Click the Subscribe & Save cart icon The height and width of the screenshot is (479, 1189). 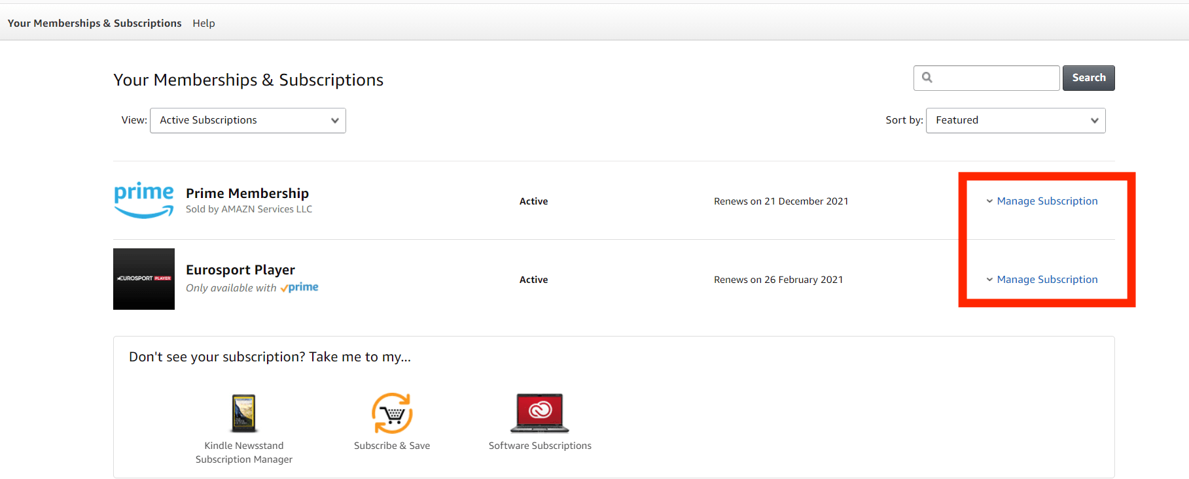(392, 413)
